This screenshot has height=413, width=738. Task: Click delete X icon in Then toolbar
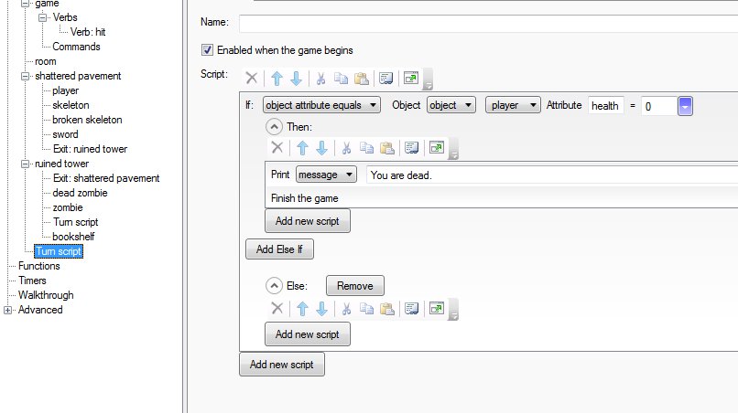[x=277, y=148]
